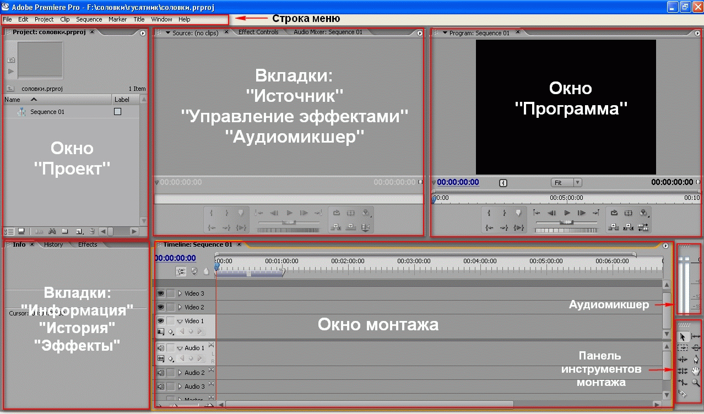Hide Video 2 track output eye
Image resolution: width=704 pixels, height=414 pixels.
pos(160,307)
